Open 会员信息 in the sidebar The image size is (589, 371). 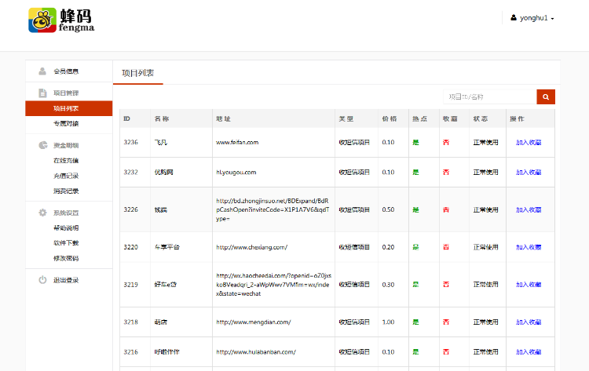[x=66, y=71]
